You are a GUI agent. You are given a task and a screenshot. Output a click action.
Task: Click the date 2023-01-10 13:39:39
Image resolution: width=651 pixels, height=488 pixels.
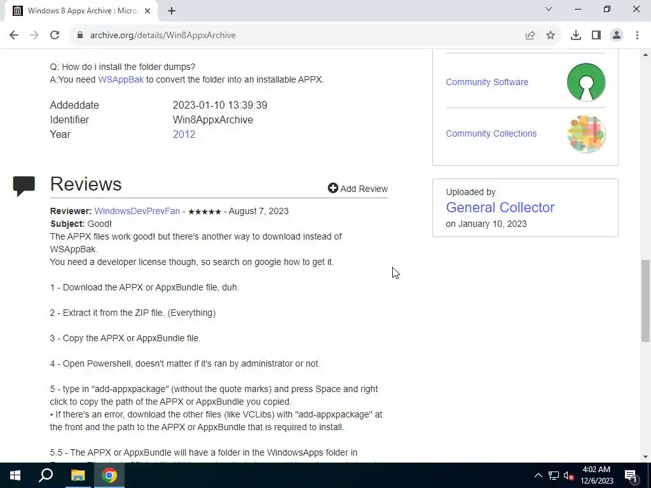pos(220,105)
